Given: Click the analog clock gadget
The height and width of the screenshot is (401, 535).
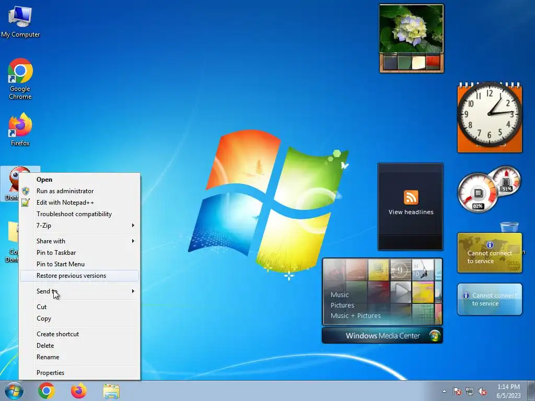Looking at the screenshot, I should coord(490,114).
